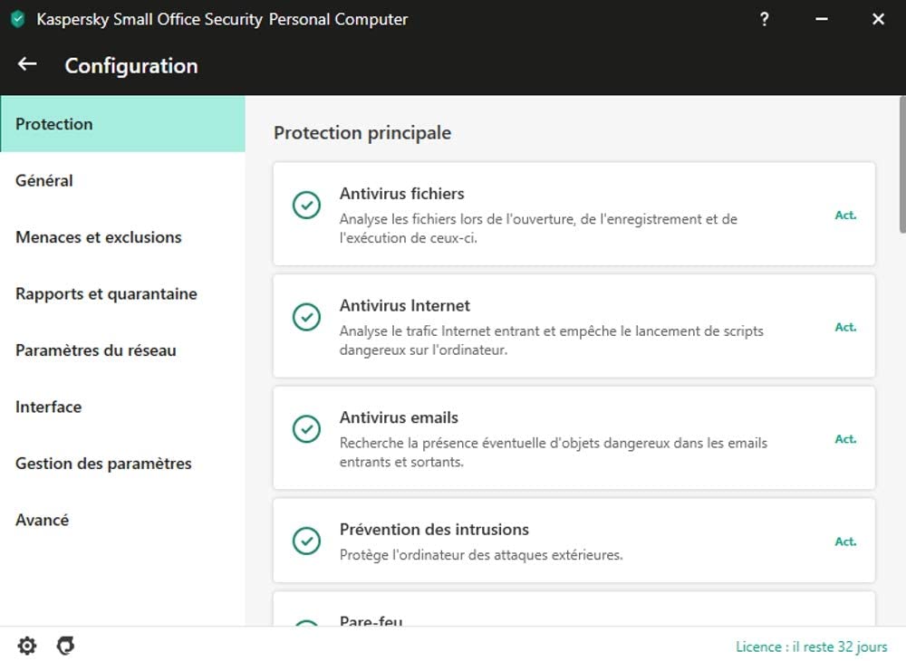Select the Général tab in sidebar
This screenshot has height=661, width=906.
(44, 181)
